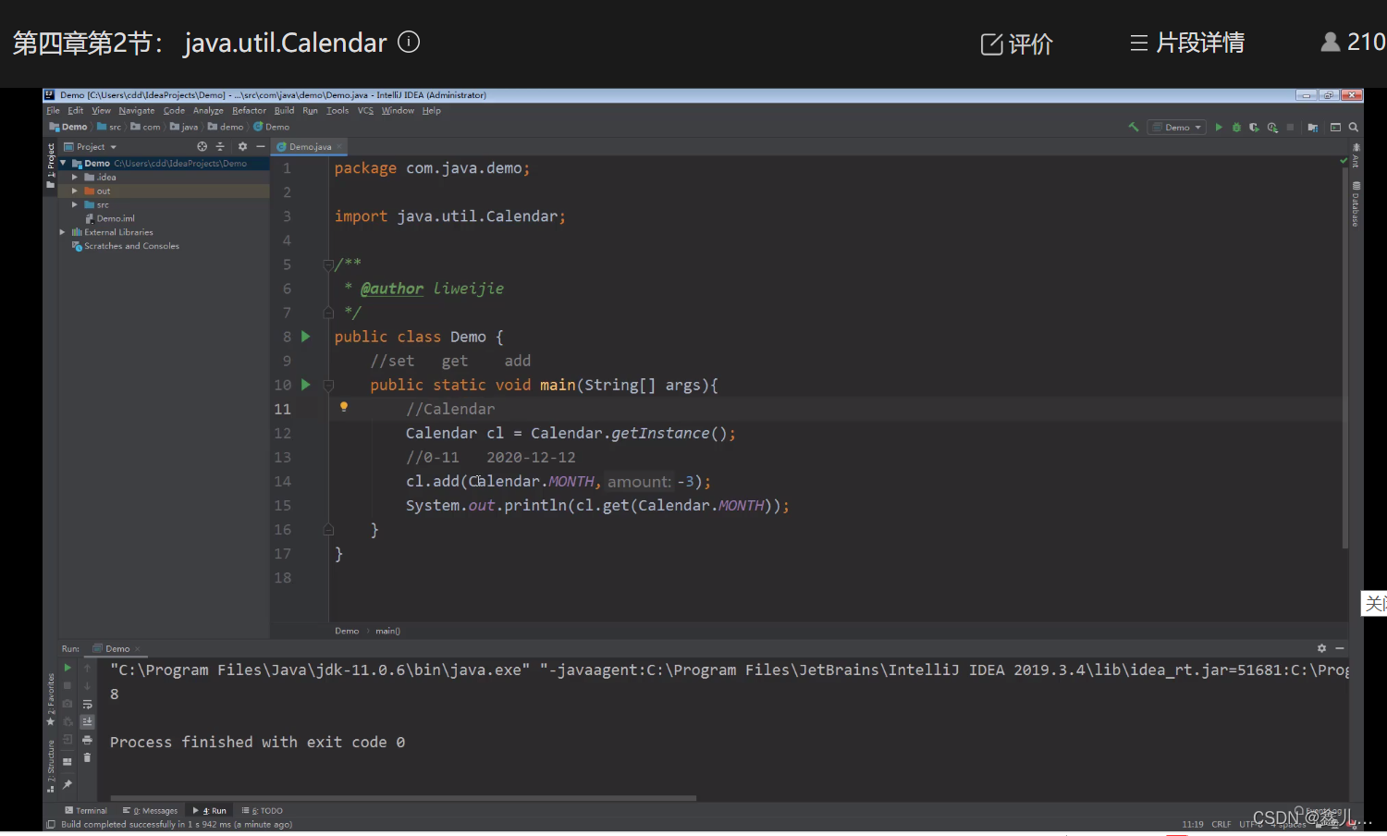Open the 6: TODO tool window

pyautogui.click(x=262, y=811)
